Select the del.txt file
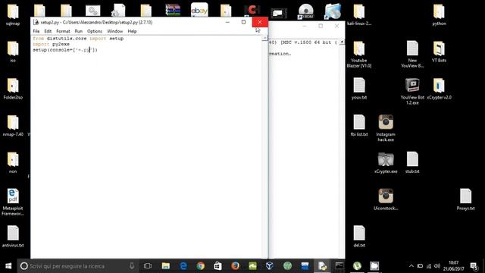Viewport: 485px width, 273px height. [358, 237]
